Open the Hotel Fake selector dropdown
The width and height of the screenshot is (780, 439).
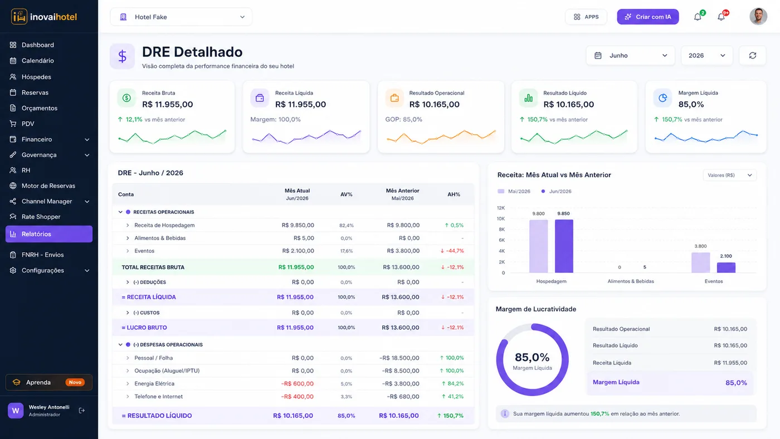tap(181, 17)
